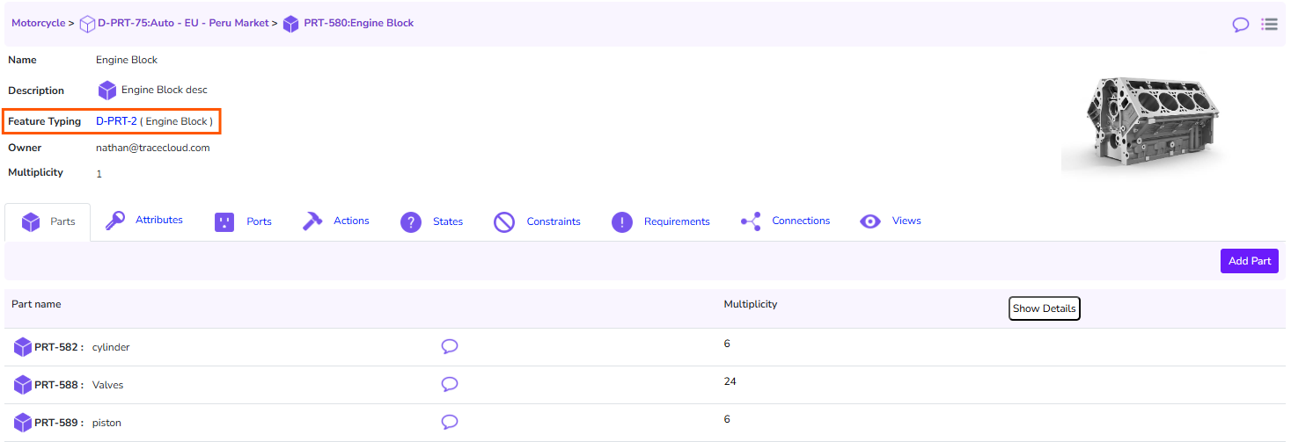This screenshot has width=1291, height=442.
Task: Click the Multiplicity column header
Action: click(751, 304)
